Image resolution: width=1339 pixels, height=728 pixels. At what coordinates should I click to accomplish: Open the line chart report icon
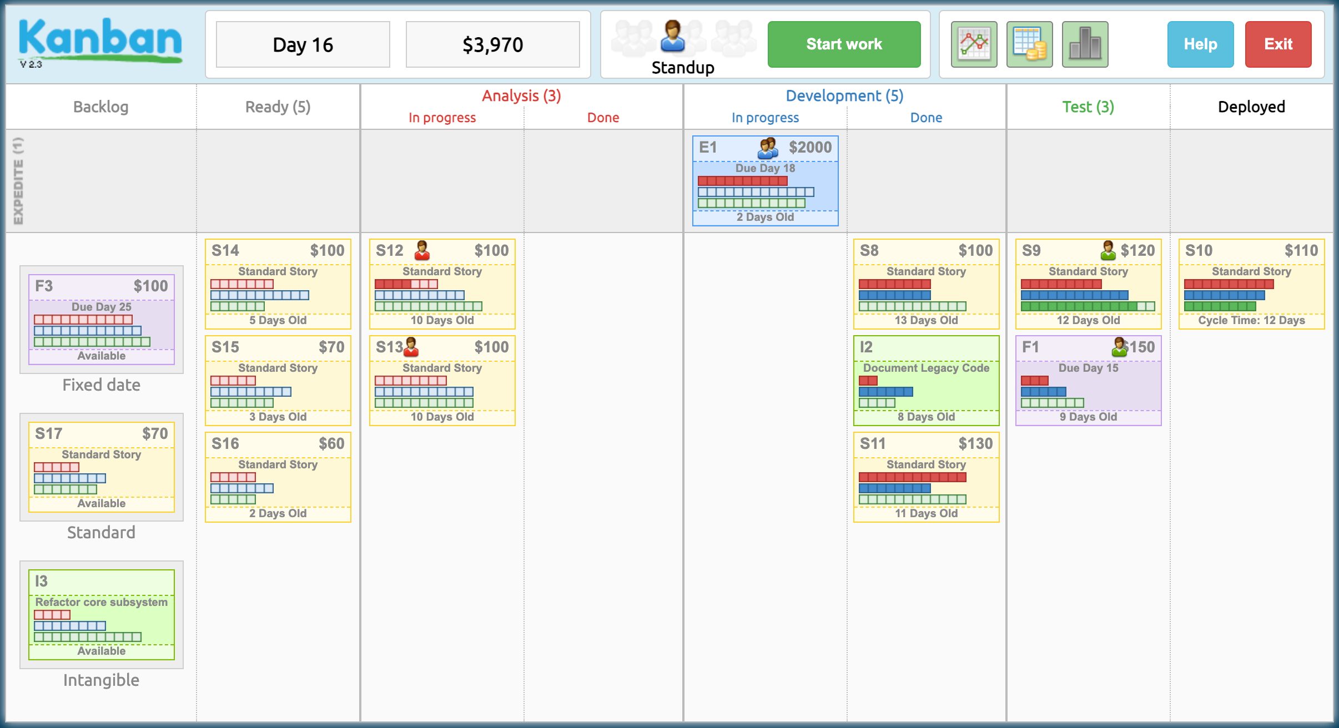[974, 44]
